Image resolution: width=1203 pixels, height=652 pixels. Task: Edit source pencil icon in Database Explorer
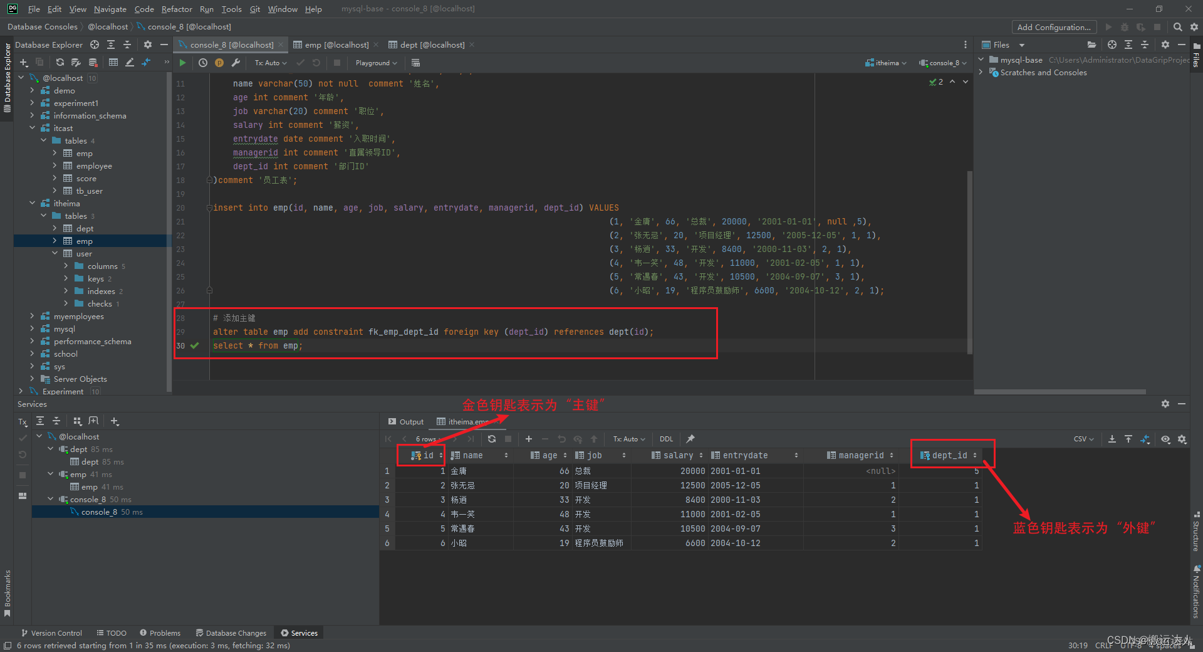(x=130, y=62)
